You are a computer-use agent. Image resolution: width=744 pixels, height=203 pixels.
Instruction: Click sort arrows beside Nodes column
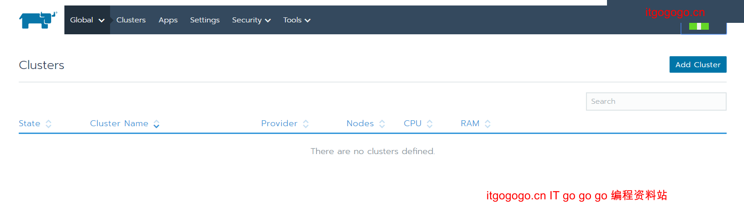click(x=382, y=124)
